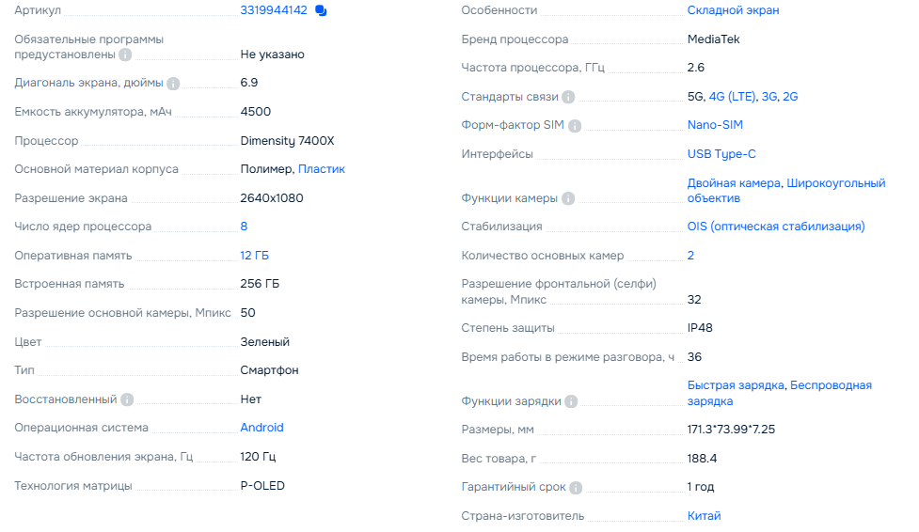Open the Широкоугольный объектив link
The image size is (919, 532).
[x=835, y=184]
